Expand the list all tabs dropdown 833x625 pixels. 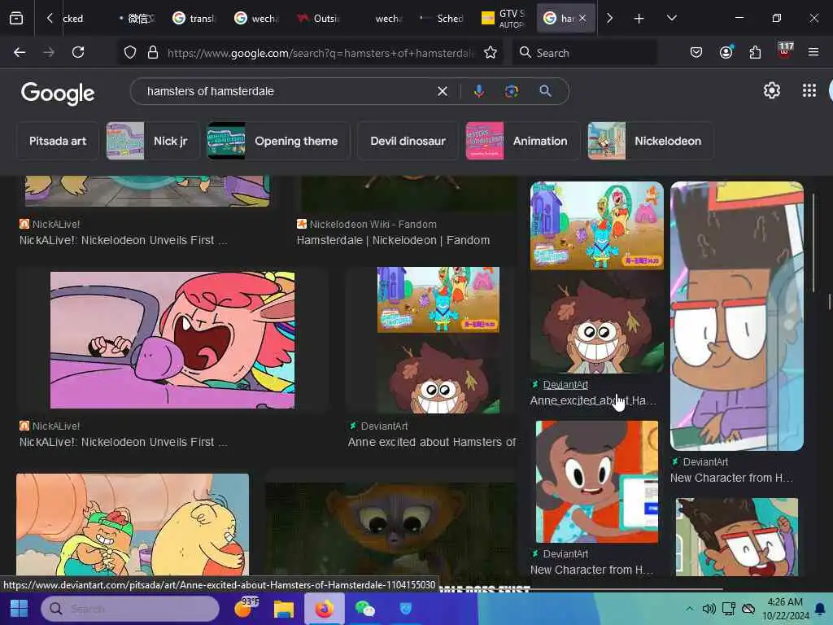[x=671, y=18]
